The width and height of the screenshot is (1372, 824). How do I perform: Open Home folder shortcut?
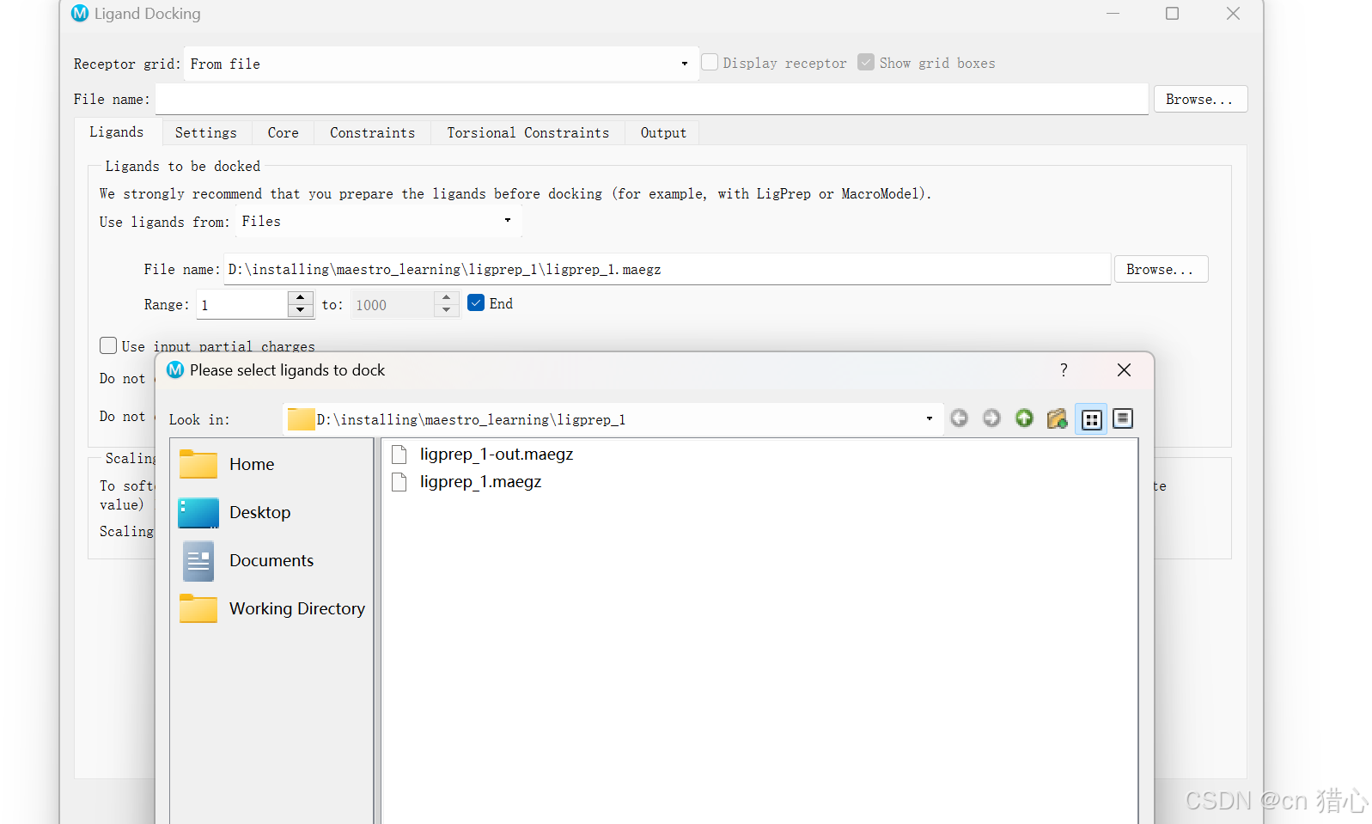coord(228,464)
